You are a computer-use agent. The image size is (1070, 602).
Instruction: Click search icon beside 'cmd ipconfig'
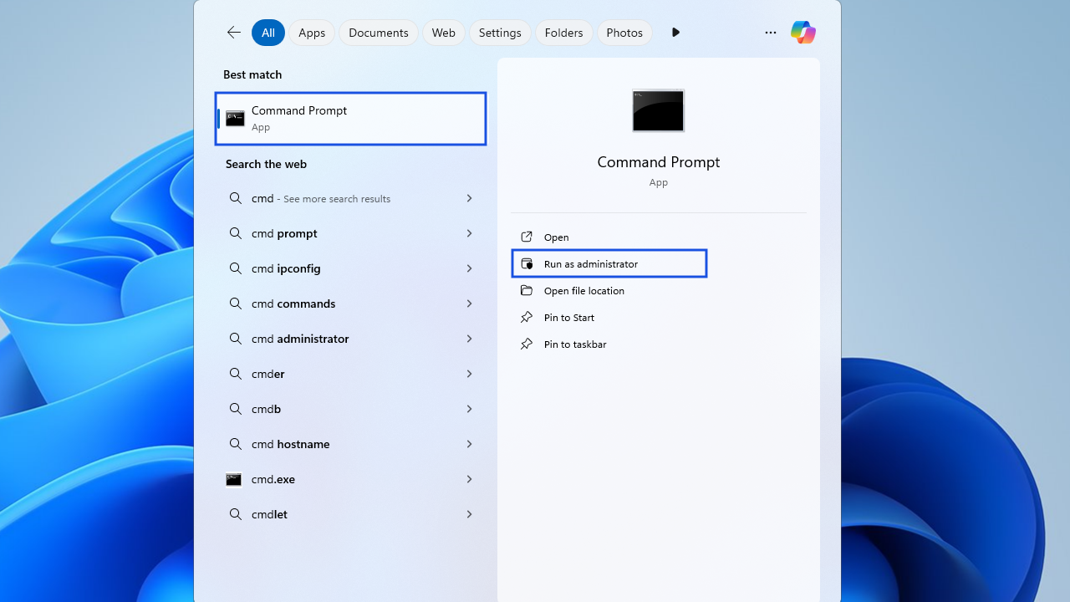click(236, 268)
